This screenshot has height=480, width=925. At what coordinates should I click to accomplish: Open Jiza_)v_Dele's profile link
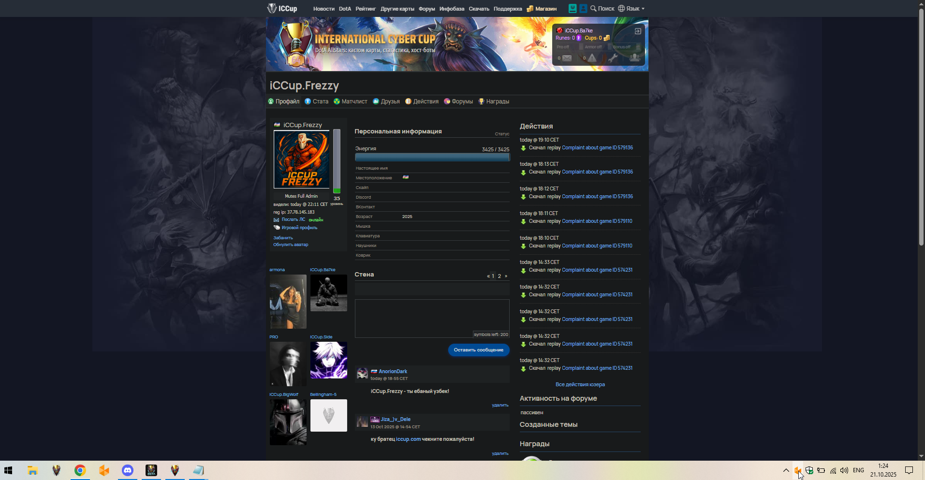(395, 419)
